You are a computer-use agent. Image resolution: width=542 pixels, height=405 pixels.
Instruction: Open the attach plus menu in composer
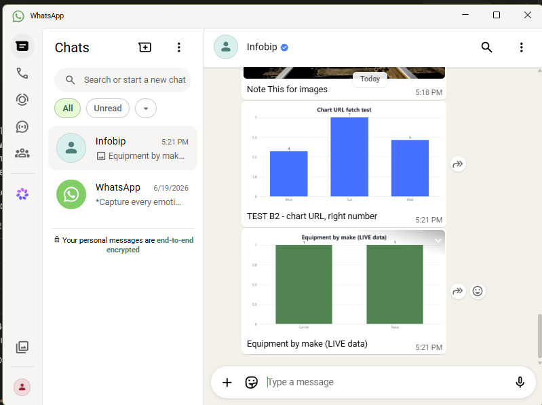click(x=227, y=382)
